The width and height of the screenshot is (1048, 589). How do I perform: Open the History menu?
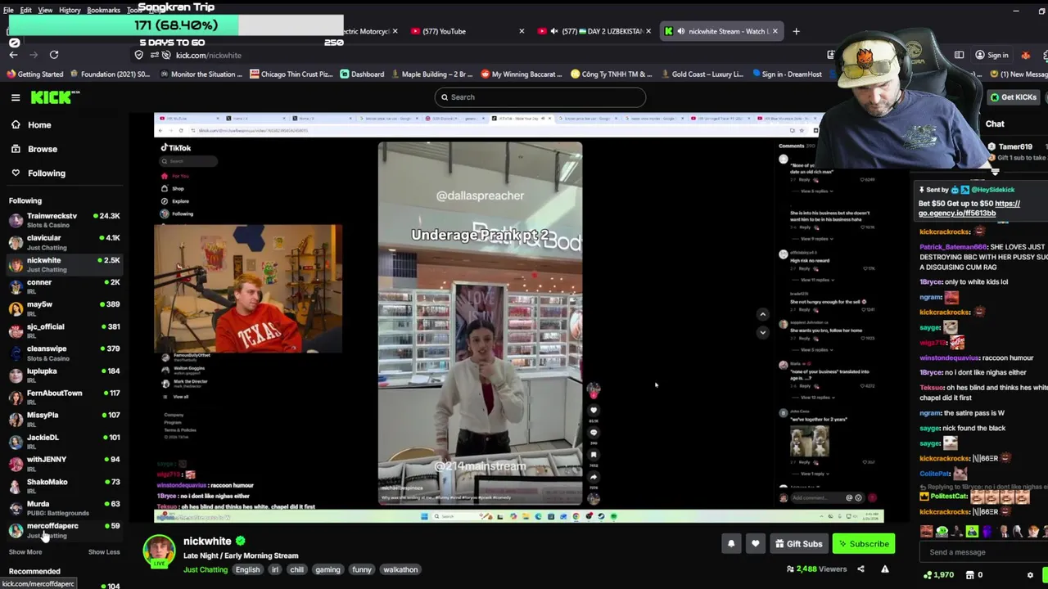pos(70,10)
